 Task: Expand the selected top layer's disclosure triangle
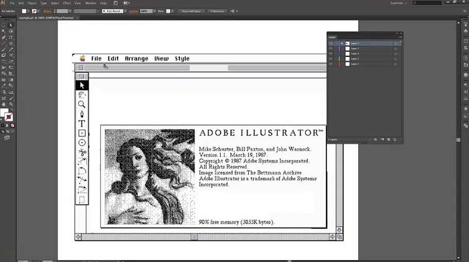[342, 43]
